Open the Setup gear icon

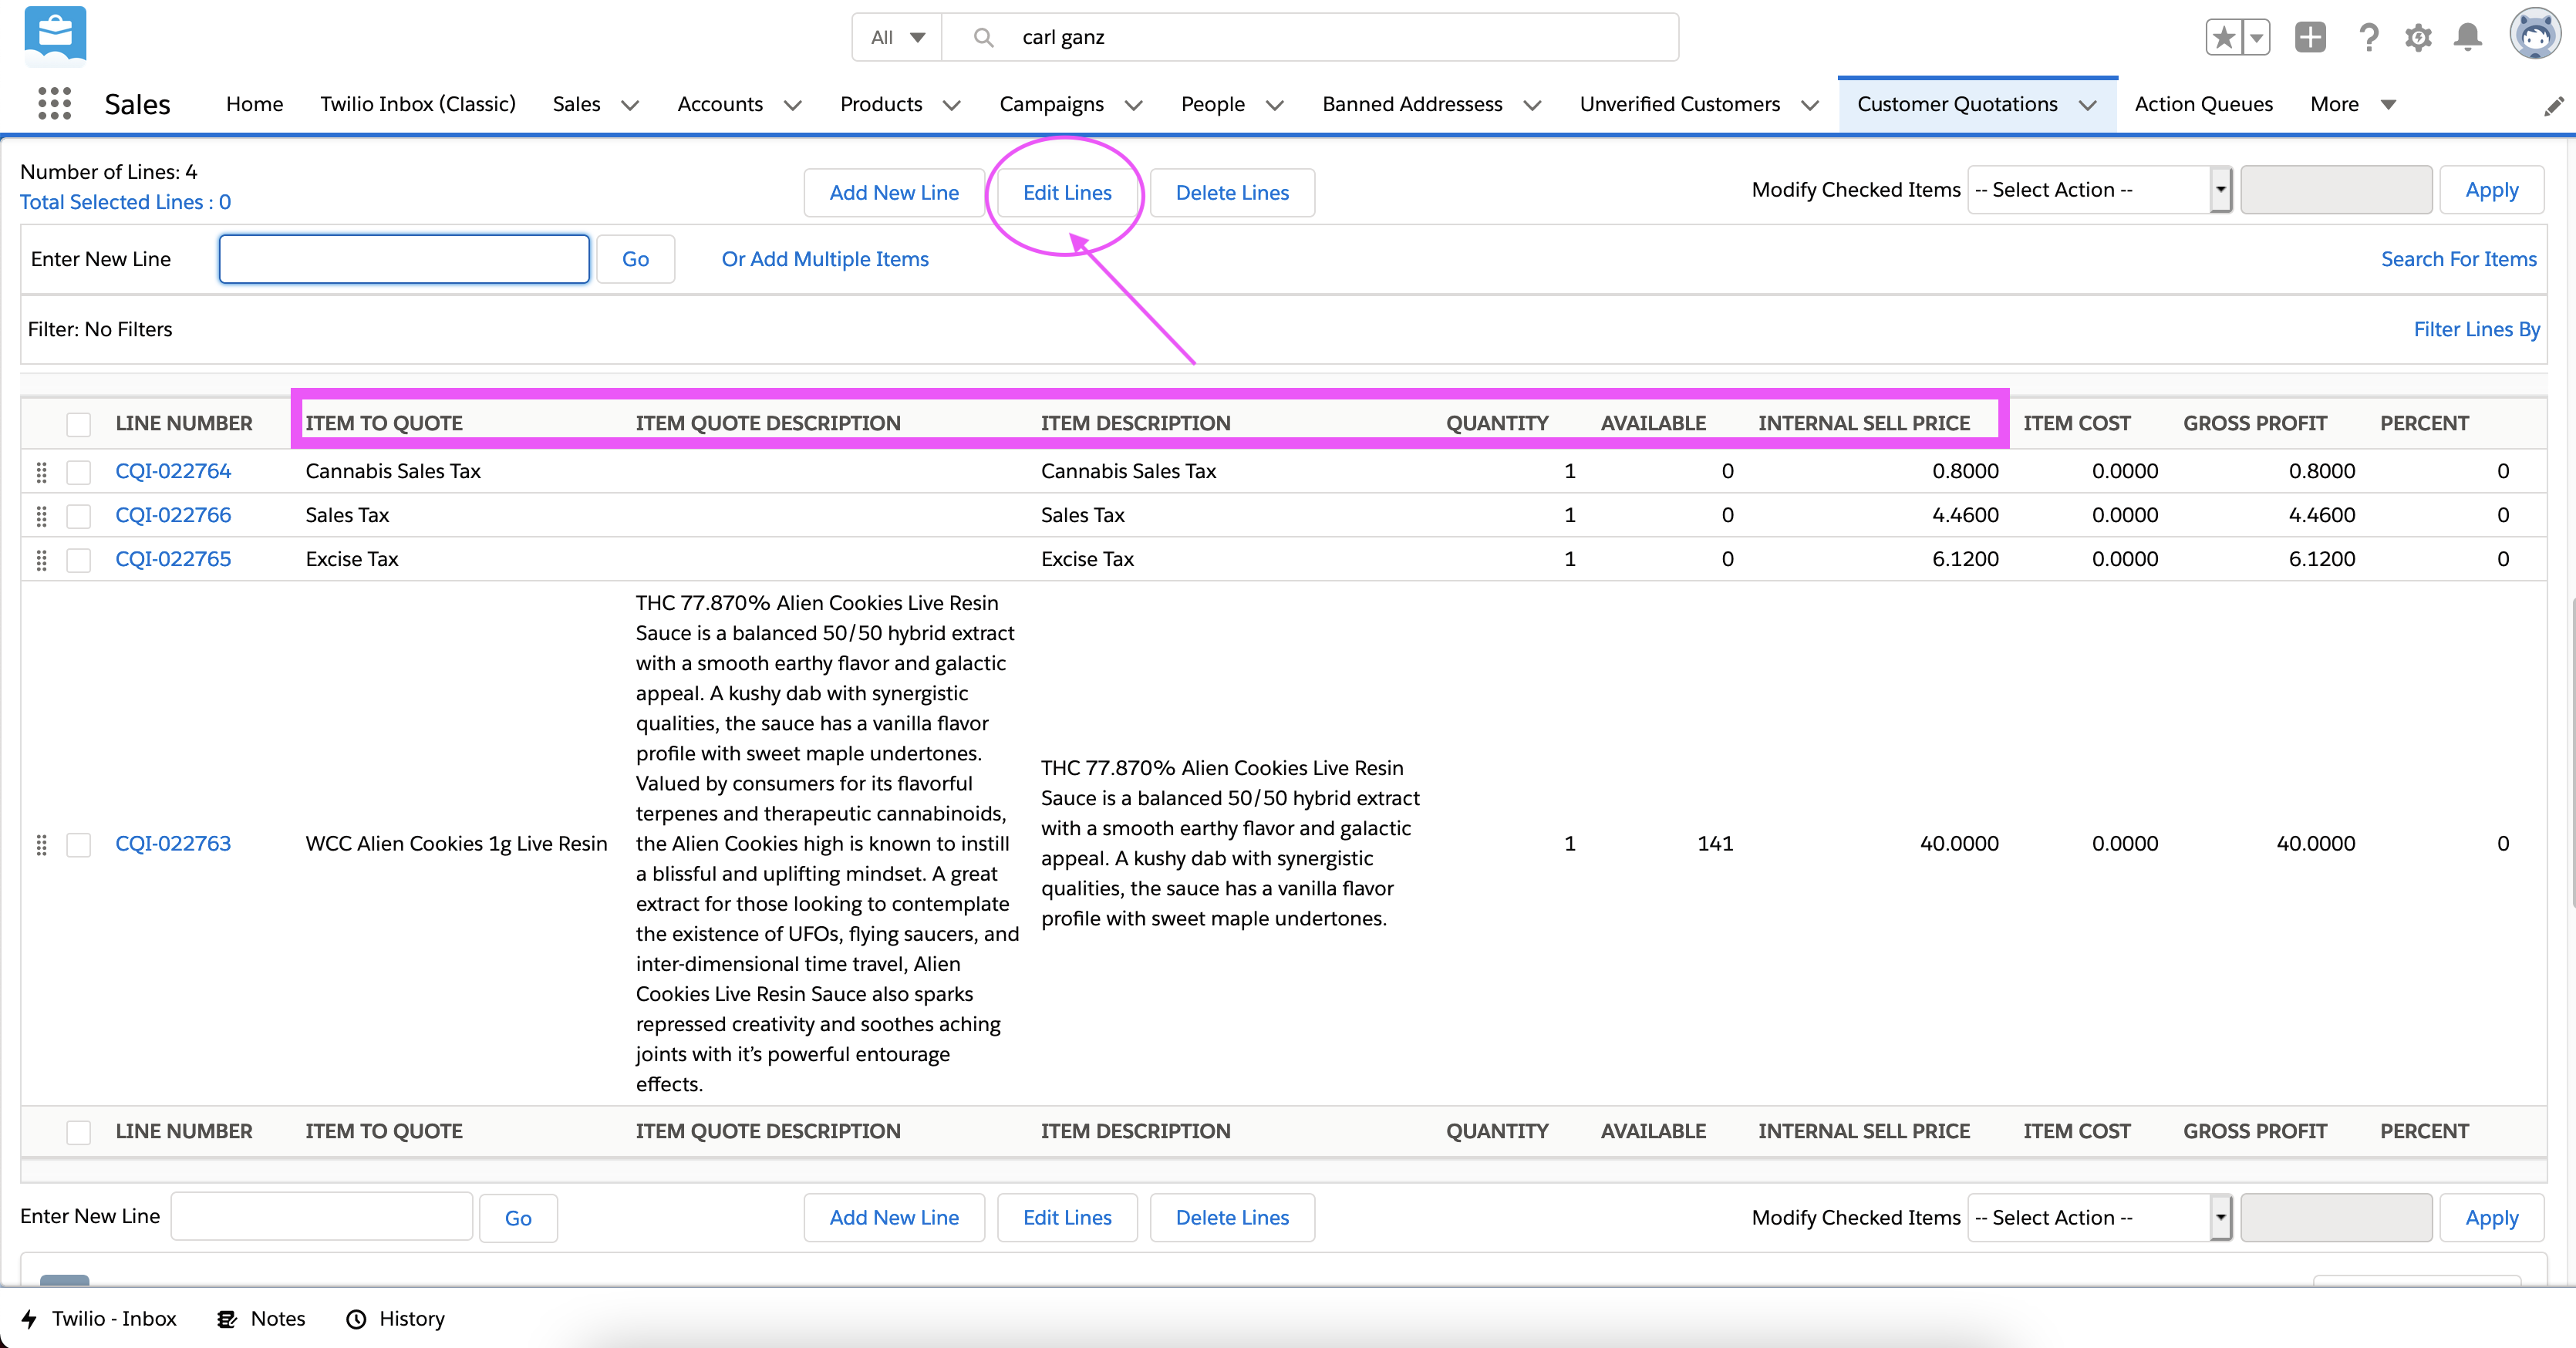pos(2418,38)
